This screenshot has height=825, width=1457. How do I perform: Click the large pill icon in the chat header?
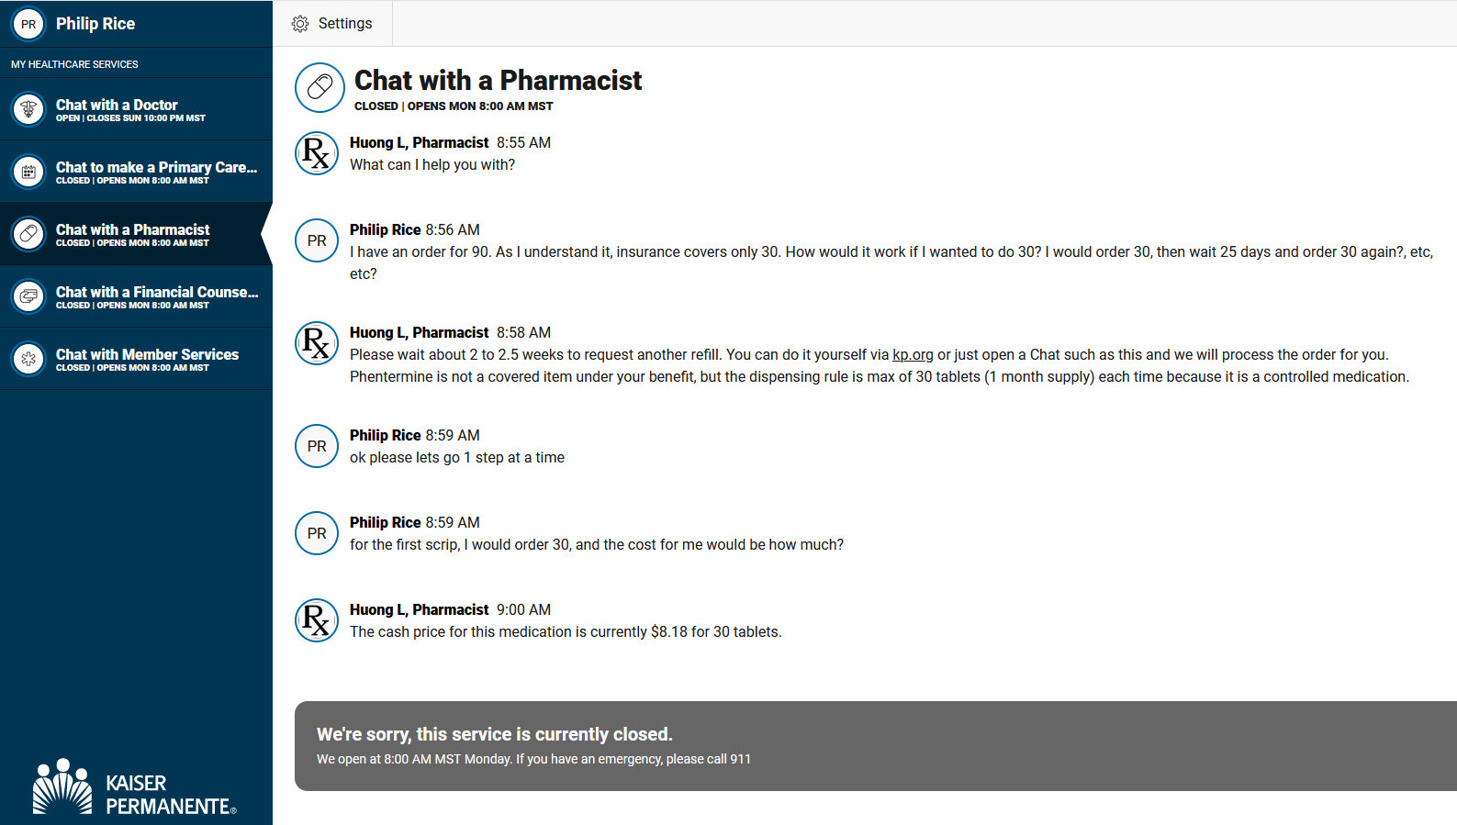tap(319, 88)
